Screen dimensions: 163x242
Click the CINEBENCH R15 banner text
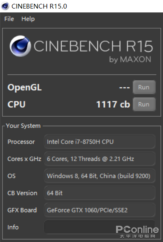93,46
